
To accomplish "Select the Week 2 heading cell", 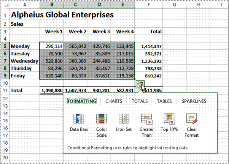I will click(75, 32).
